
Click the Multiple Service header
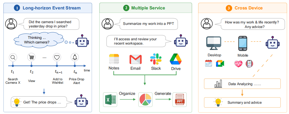(x=146, y=8)
